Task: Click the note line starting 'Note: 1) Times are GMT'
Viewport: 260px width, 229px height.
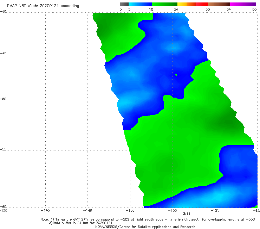Action: [148, 219]
